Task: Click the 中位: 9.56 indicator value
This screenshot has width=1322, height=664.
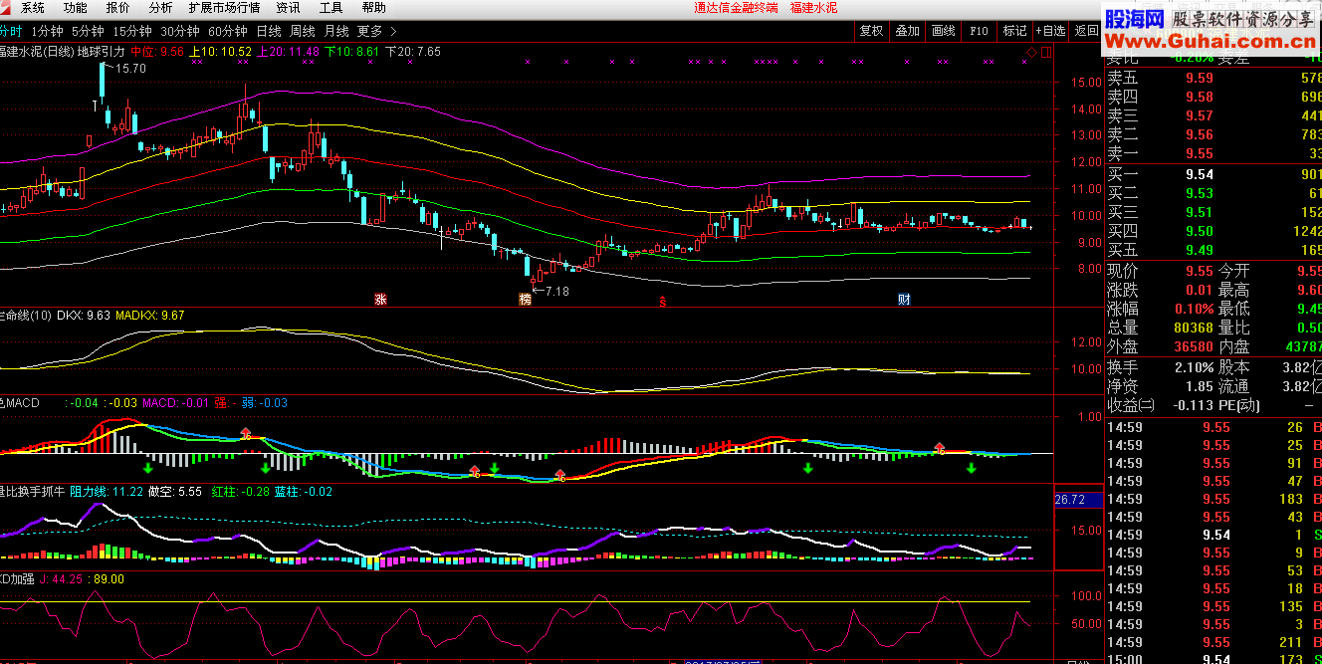Action: (x=157, y=51)
